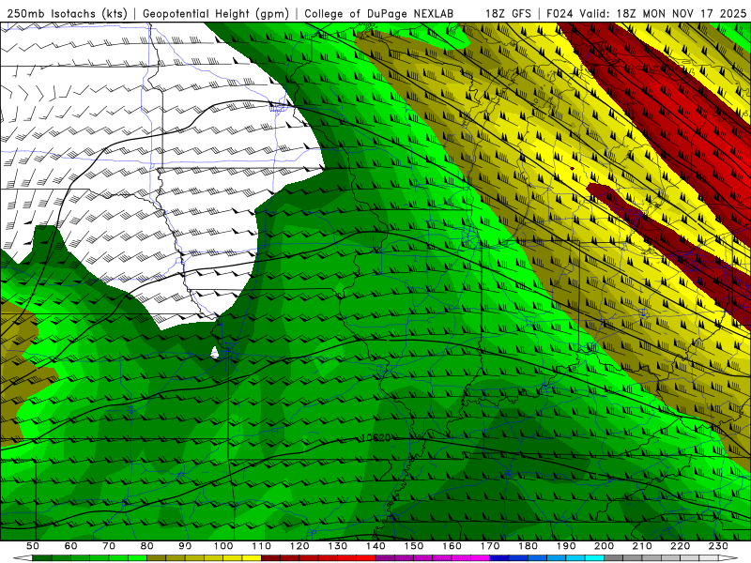Viewport: 751px width, 563px height.
Task: Click the '18Z GFS' model run text
Action: click(x=508, y=14)
